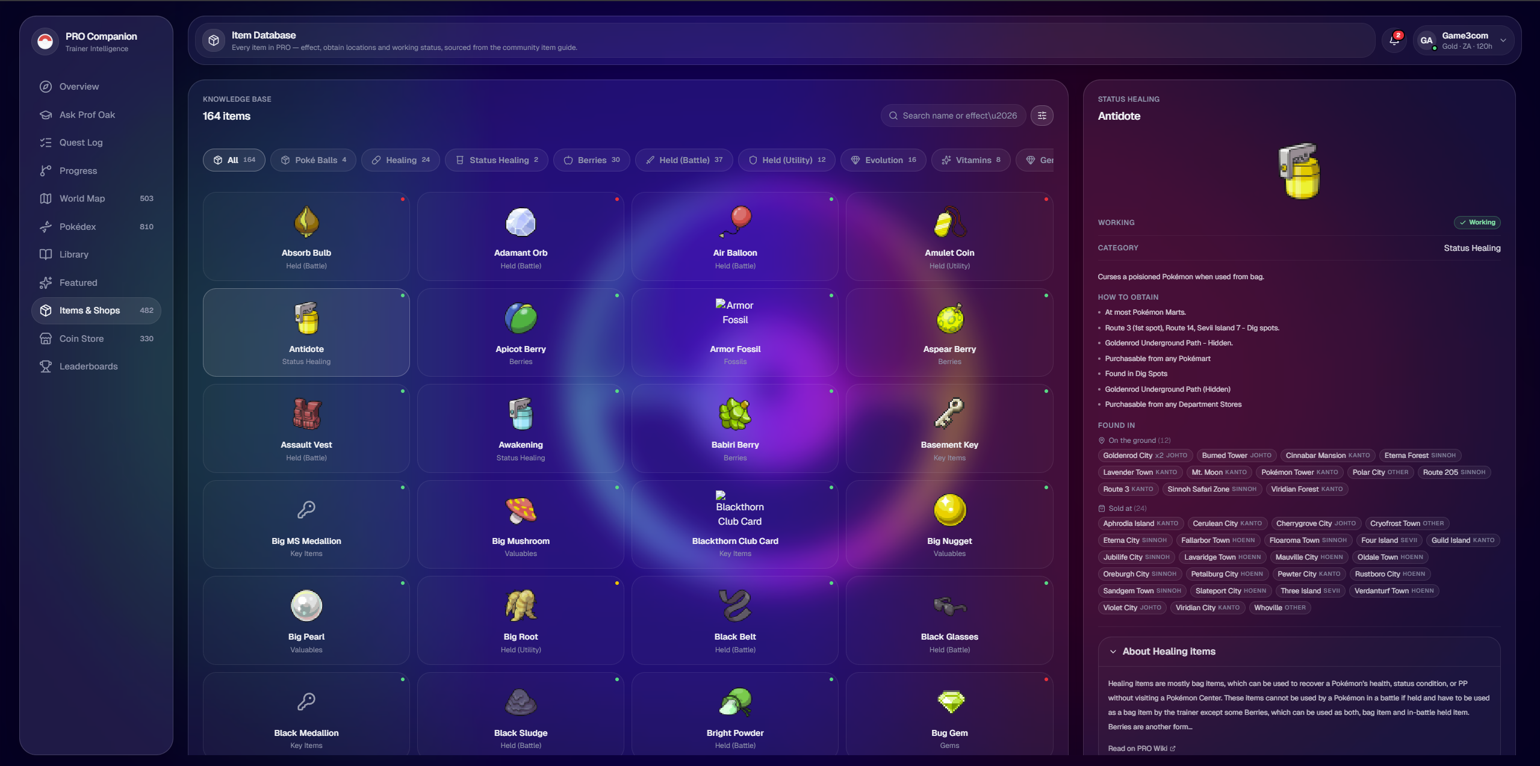Click the Leaderboards trophy icon
The width and height of the screenshot is (1540, 766).
[x=46, y=366]
